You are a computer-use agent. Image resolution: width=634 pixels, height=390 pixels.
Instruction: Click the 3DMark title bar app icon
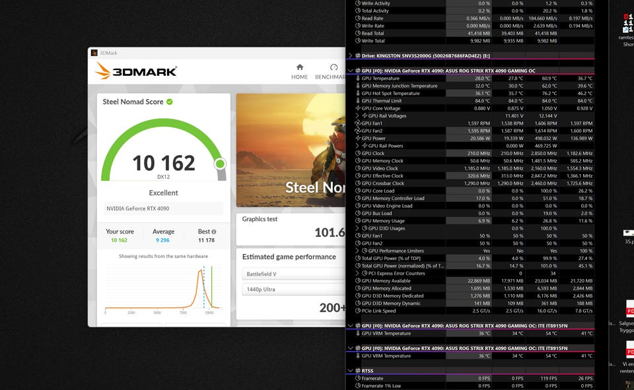94,53
